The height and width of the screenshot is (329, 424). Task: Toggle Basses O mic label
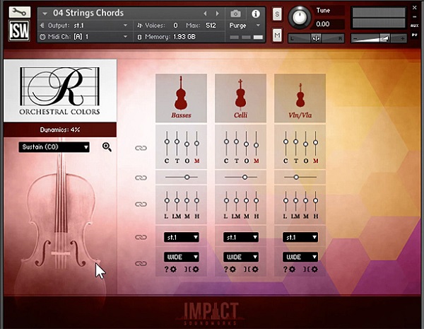pyautogui.click(x=187, y=161)
